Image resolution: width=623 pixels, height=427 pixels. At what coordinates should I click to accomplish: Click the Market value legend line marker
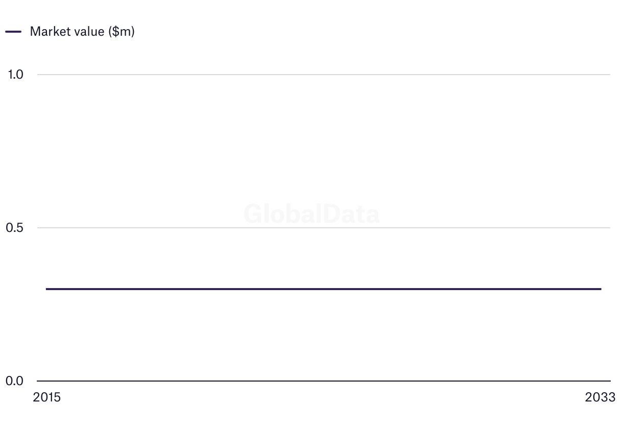pos(13,32)
